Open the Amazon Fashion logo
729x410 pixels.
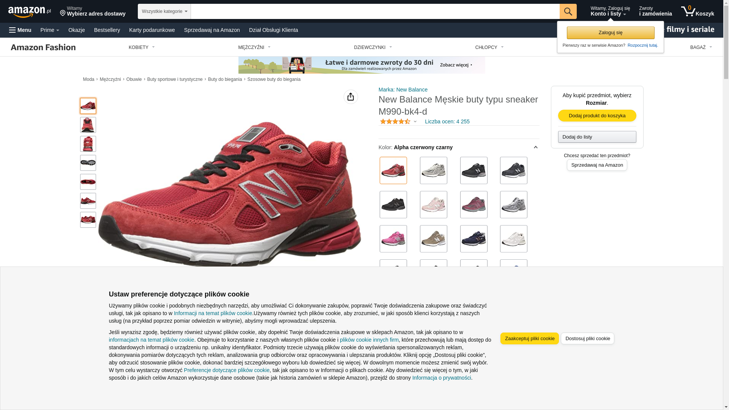tap(43, 47)
